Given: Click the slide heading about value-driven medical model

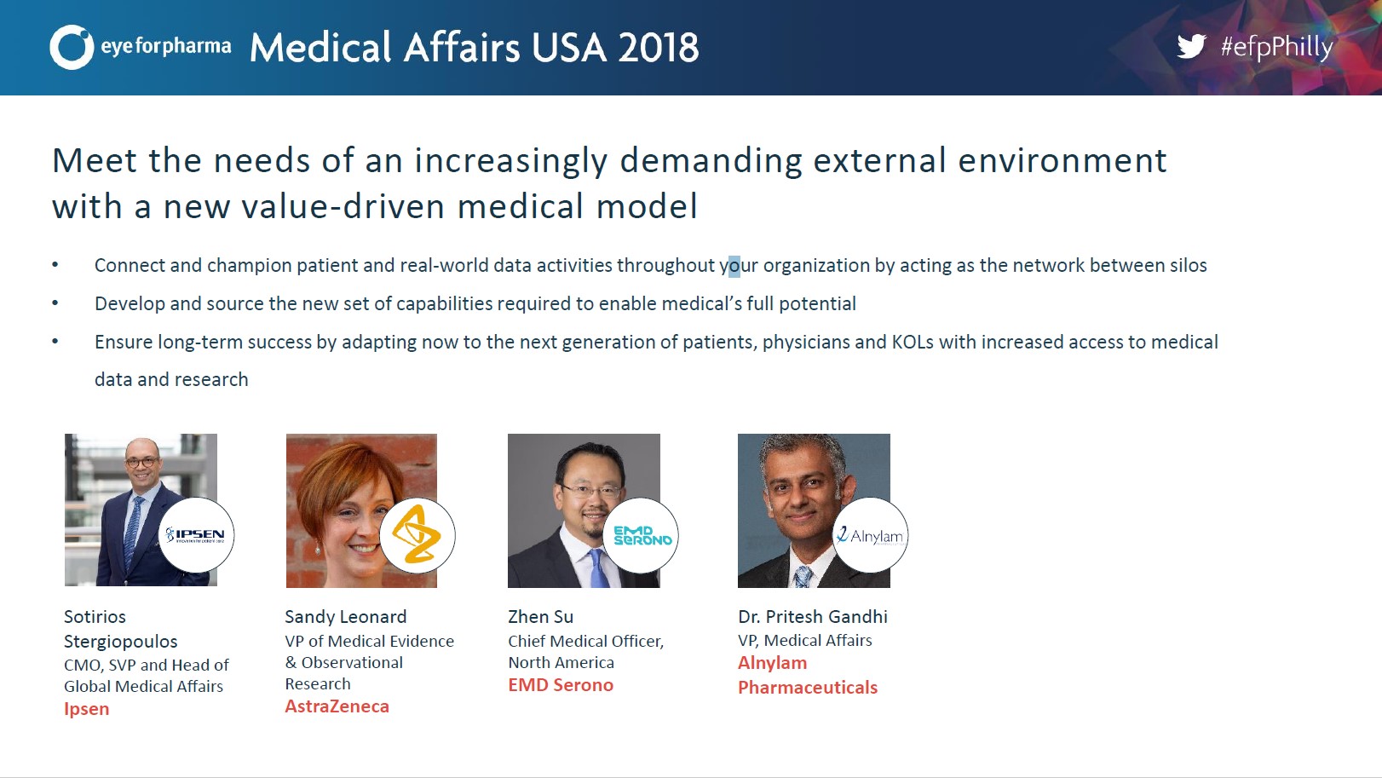Looking at the screenshot, I should (609, 183).
